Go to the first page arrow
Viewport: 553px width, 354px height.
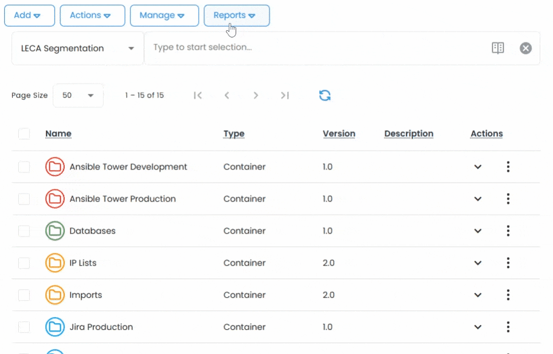[x=197, y=96]
